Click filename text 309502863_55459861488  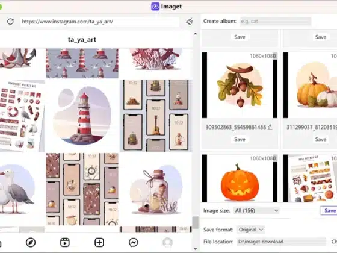[236, 127]
